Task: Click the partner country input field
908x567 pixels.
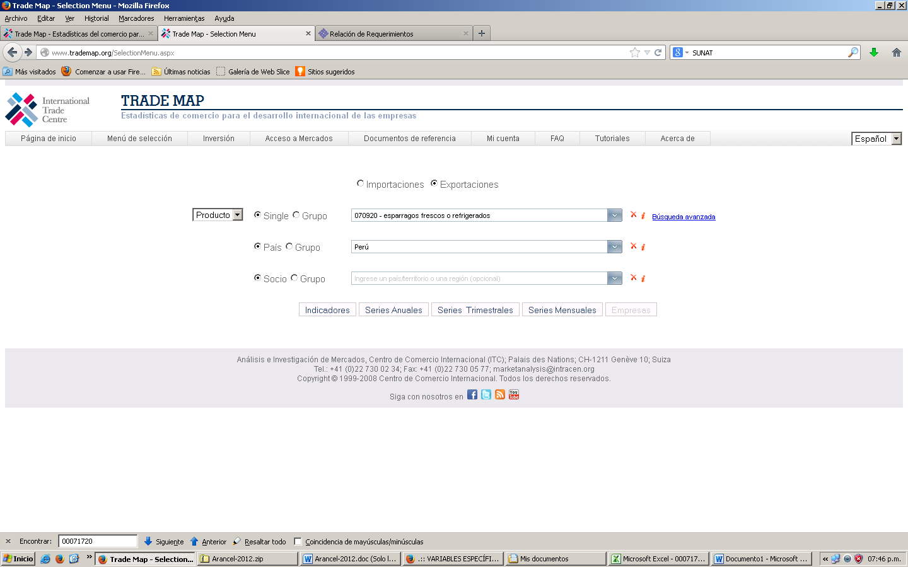Action: click(479, 278)
